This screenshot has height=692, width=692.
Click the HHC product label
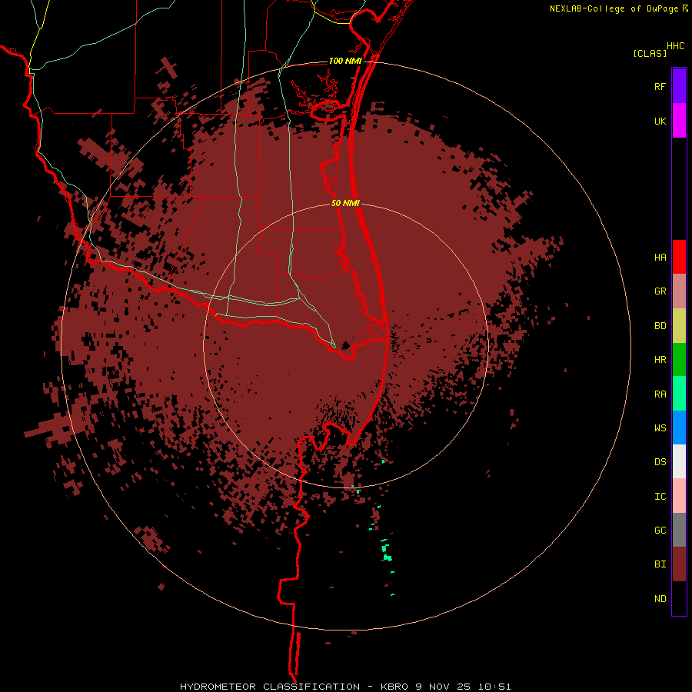coord(675,46)
